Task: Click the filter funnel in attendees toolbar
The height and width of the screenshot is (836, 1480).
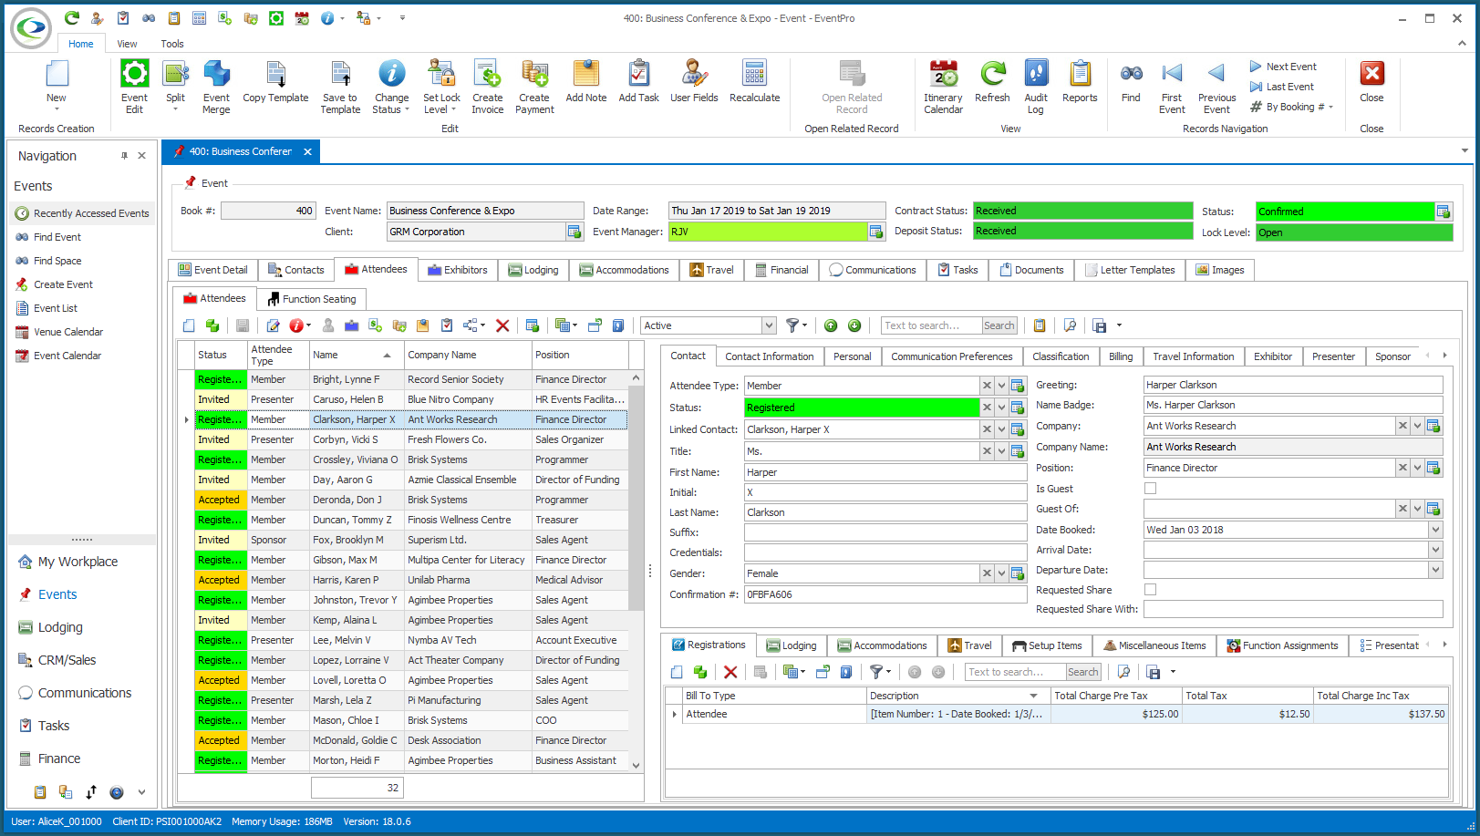Action: coord(792,325)
